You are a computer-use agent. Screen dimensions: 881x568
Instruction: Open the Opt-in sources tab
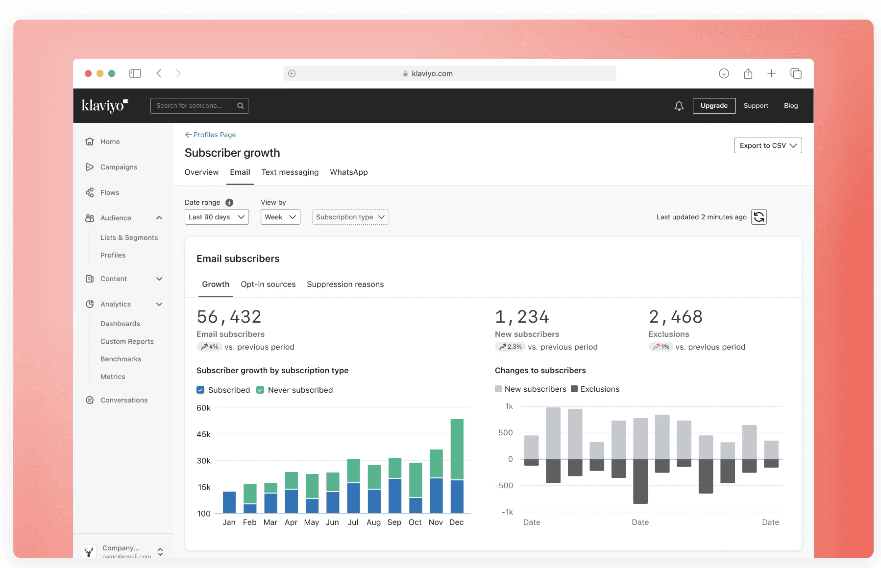pyautogui.click(x=268, y=284)
